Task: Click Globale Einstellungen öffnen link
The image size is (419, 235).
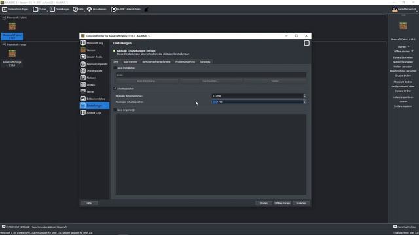Action: tap(136, 51)
